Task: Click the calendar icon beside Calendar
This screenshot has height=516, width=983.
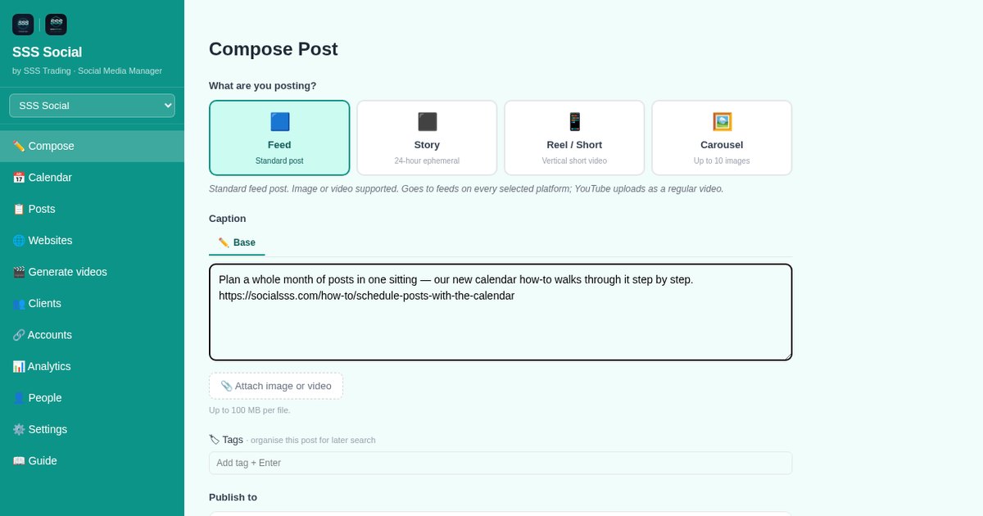Action: point(19,178)
